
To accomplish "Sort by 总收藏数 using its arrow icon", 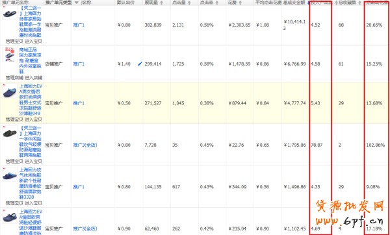I will [359, 3].
